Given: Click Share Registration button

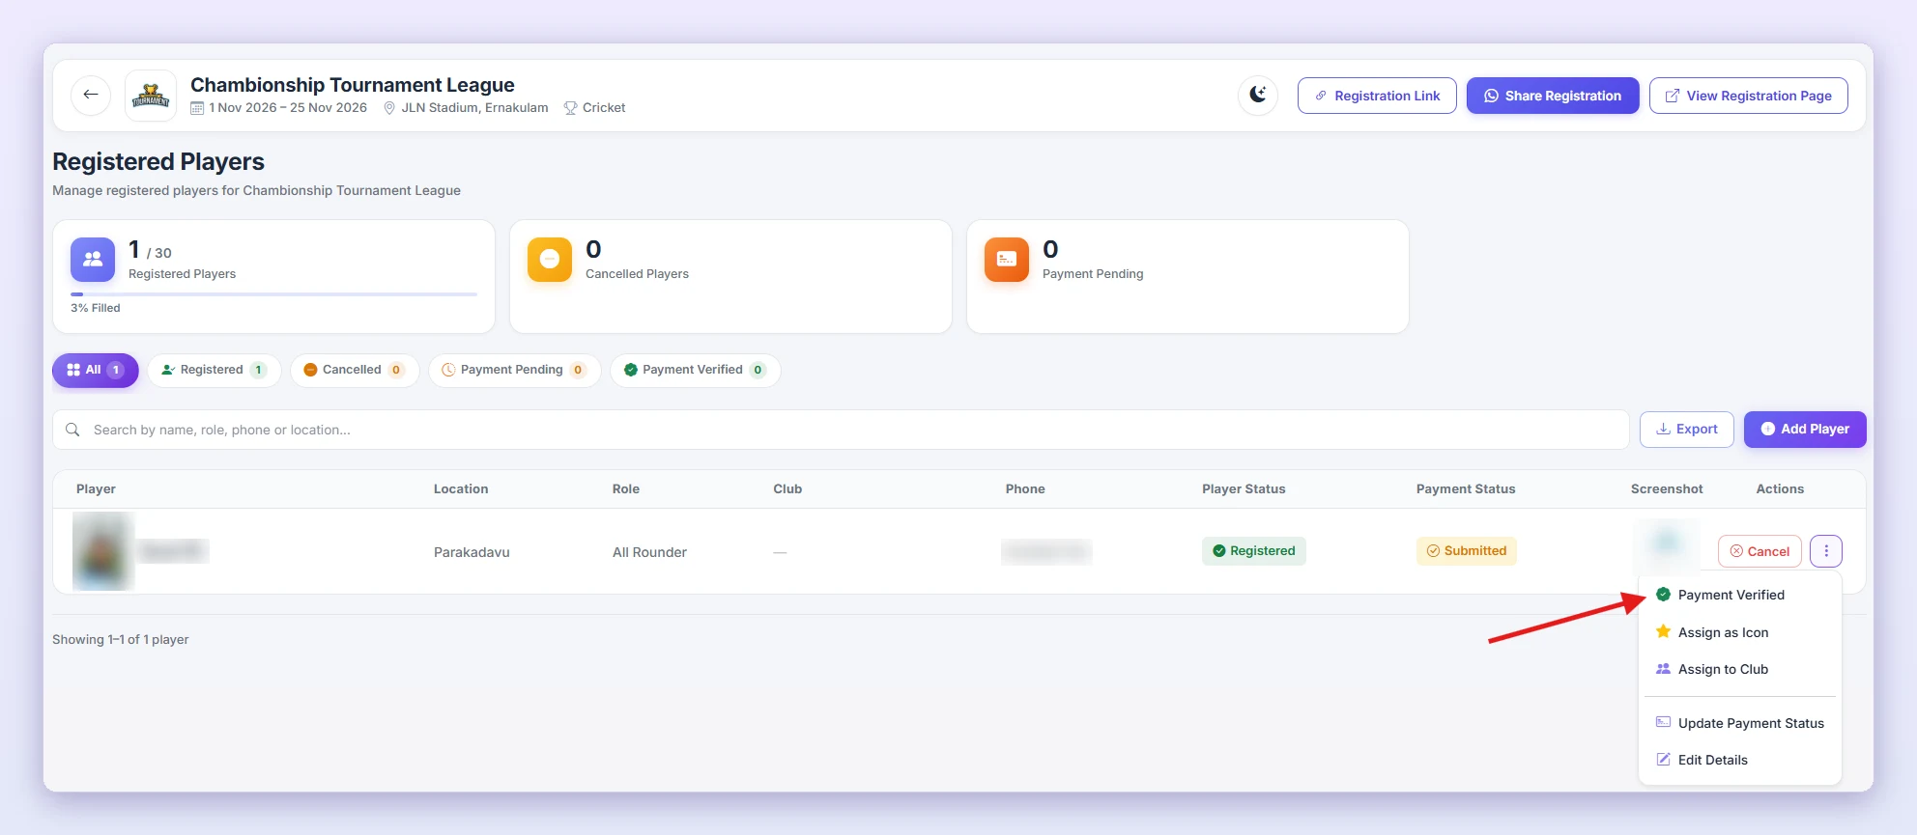Looking at the screenshot, I should point(1553,96).
